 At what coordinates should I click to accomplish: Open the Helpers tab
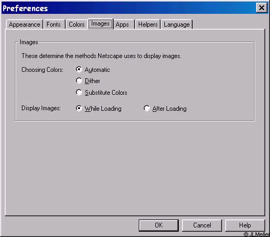coord(148,24)
